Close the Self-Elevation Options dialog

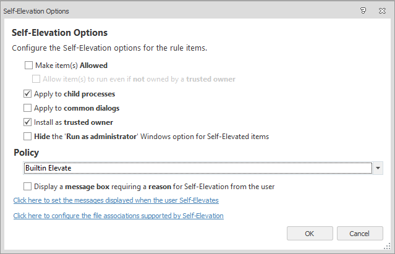pos(381,11)
